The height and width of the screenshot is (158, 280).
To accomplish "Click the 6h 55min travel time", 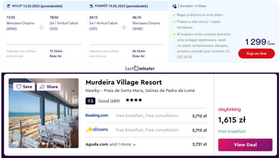I will (139, 51).
